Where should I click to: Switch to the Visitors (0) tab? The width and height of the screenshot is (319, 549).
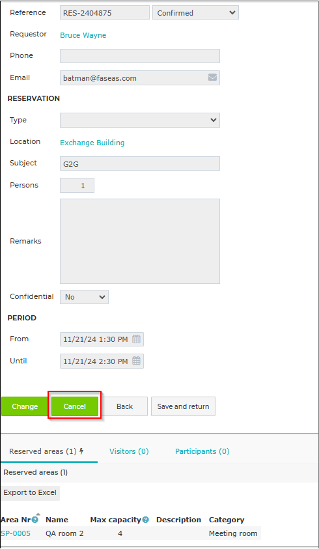(129, 452)
